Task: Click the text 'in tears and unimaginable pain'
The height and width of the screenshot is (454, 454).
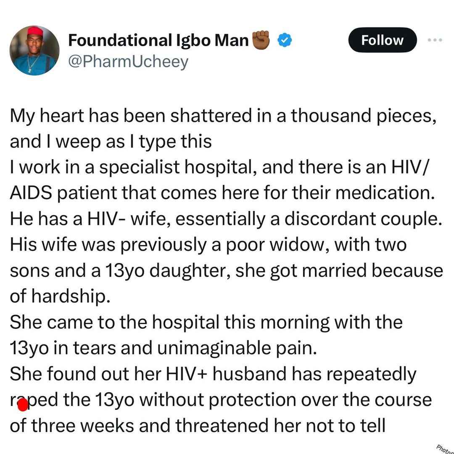Action: point(185,348)
